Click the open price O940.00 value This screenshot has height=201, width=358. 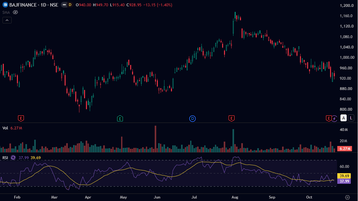(83, 5)
